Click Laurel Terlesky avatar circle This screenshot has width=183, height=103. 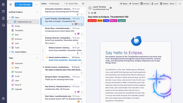pos(90,8)
